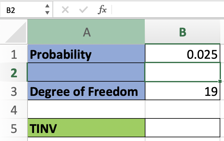Select row 1 header
This screenshot has width=224, height=141.
click(x=13, y=54)
